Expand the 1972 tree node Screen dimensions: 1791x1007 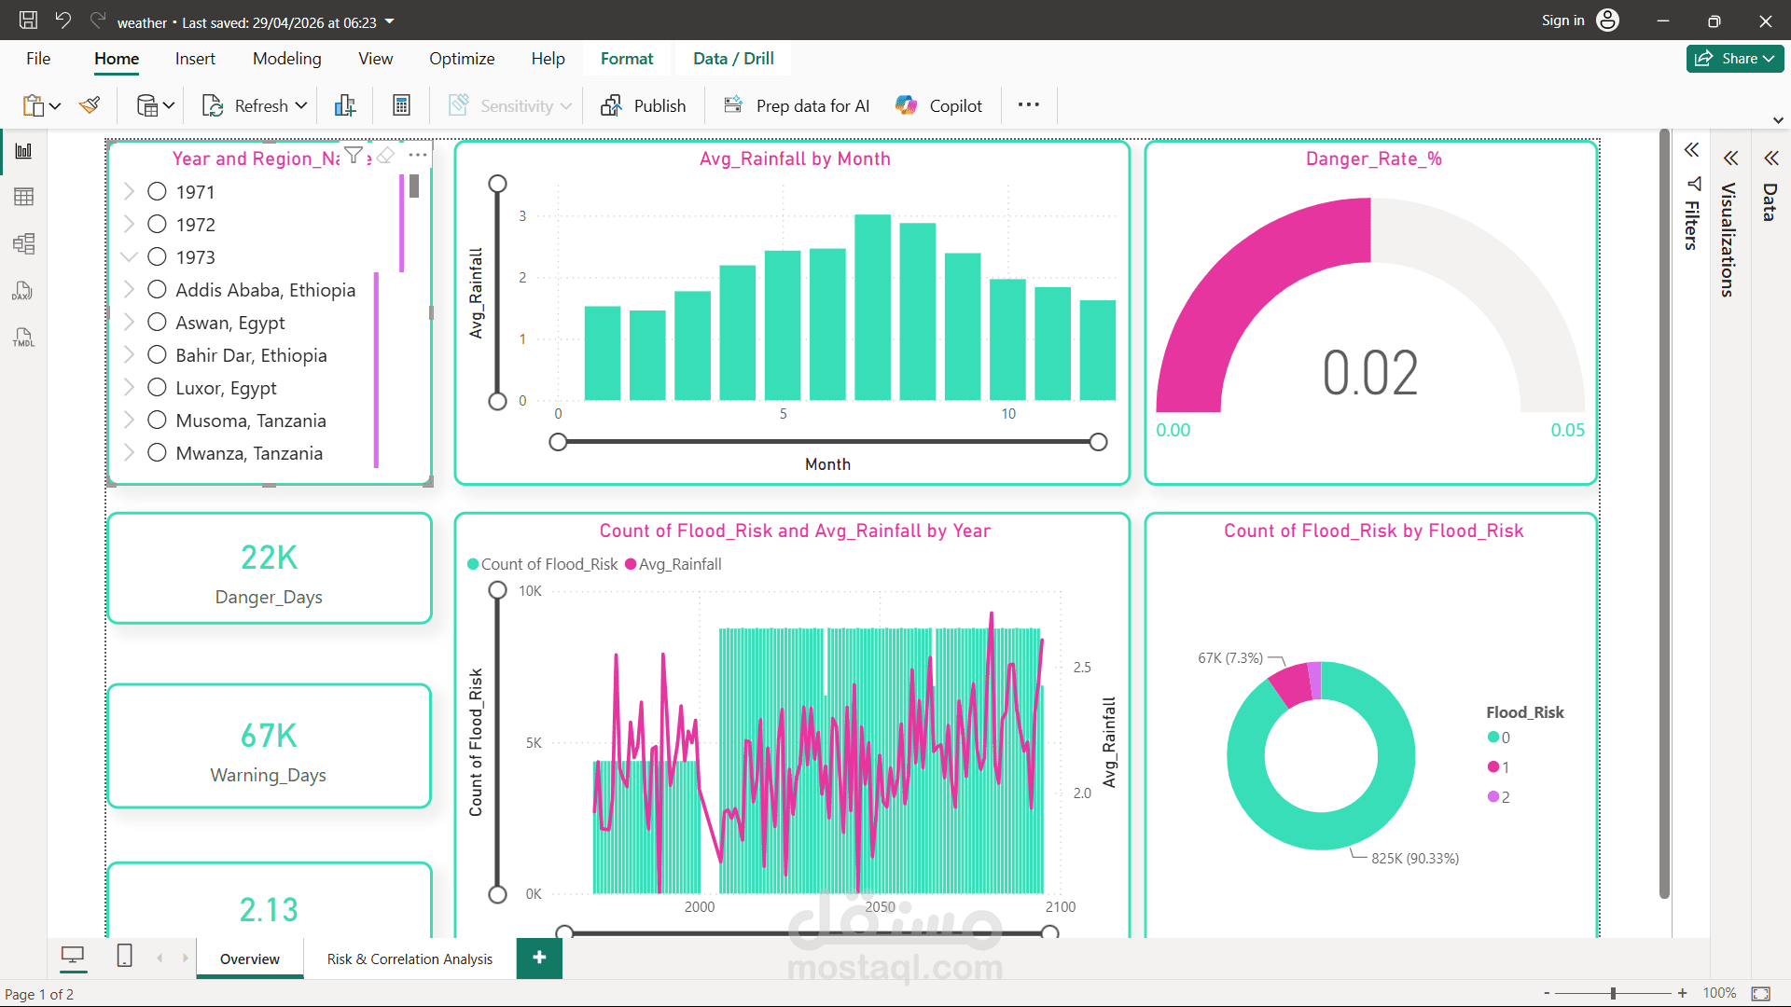(129, 224)
